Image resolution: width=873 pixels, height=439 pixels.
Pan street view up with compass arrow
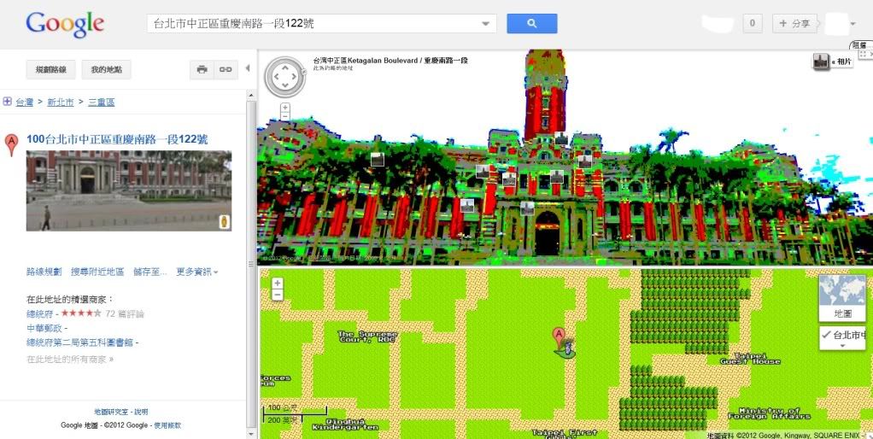coord(285,67)
